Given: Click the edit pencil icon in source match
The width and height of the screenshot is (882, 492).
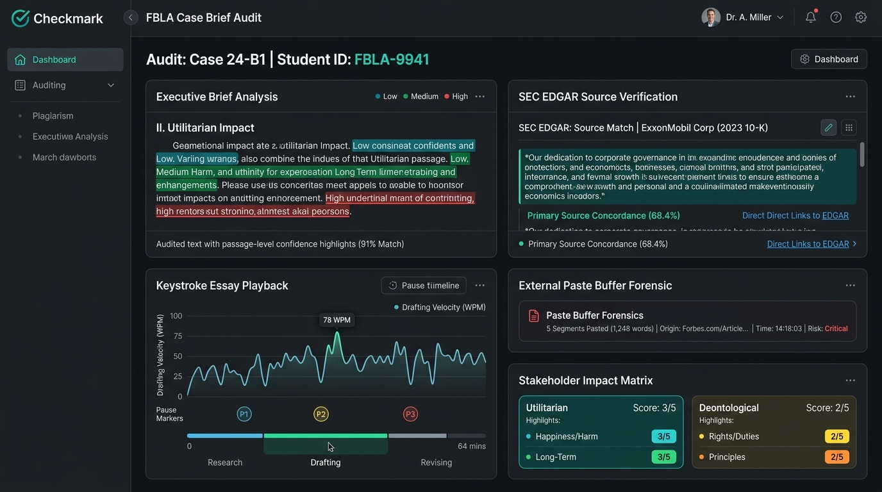Looking at the screenshot, I should (x=828, y=127).
